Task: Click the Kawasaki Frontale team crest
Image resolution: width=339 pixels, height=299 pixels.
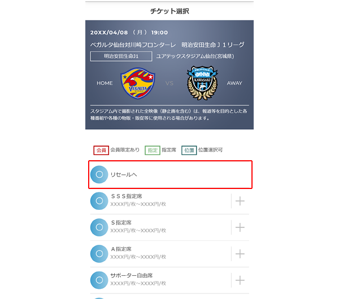Action: [202, 83]
